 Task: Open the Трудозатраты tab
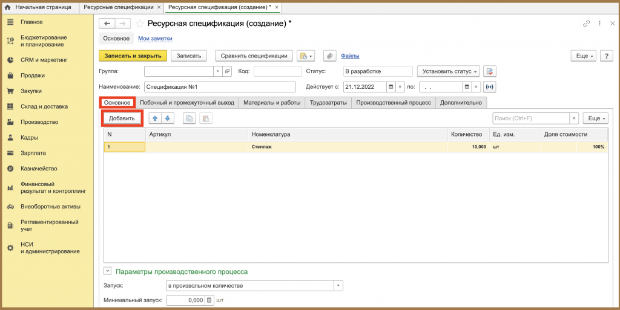click(328, 103)
